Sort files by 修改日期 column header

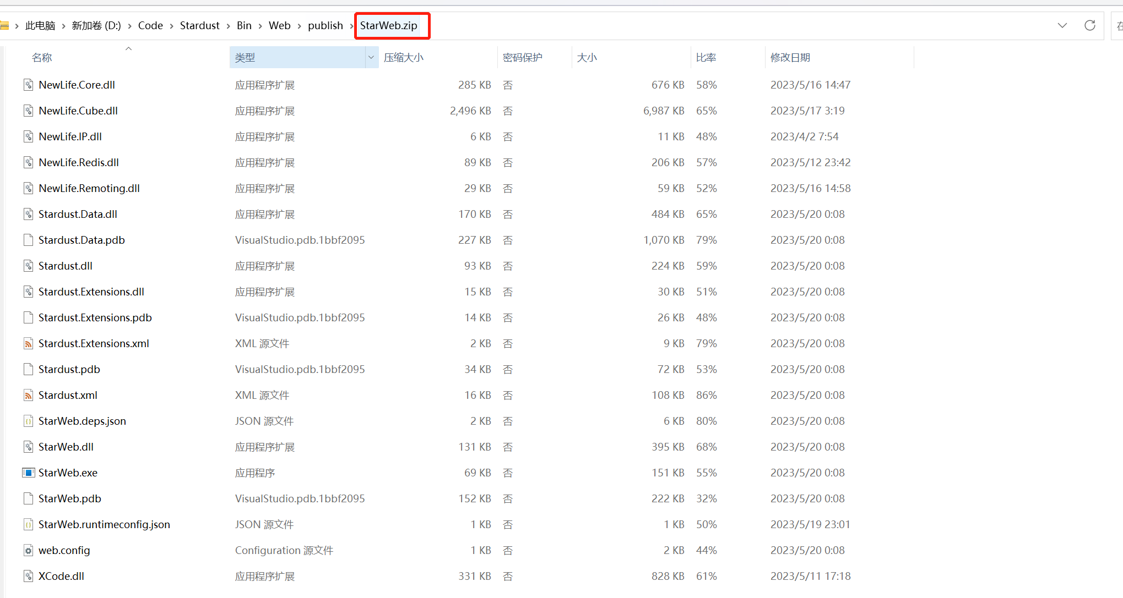[790, 57]
